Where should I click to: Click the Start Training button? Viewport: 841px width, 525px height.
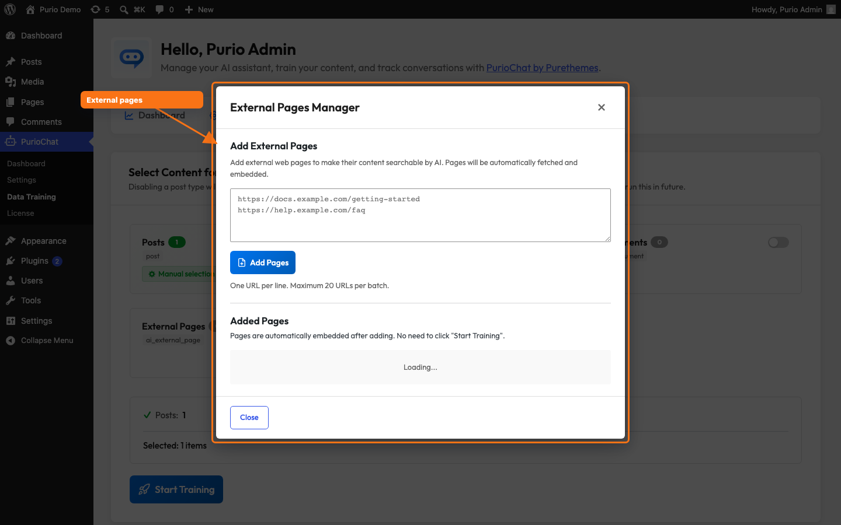pyautogui.click(x=176, y=489)
